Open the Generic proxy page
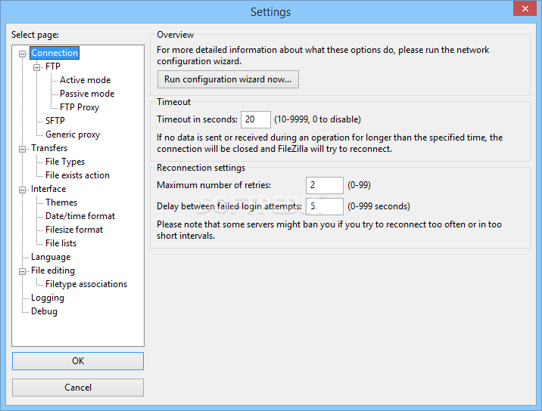 point(73,134)
